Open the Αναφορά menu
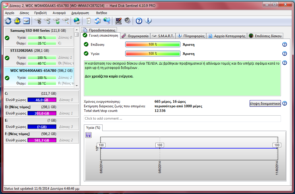This screenshot has height=194, width=295. (x=59, y=13)
